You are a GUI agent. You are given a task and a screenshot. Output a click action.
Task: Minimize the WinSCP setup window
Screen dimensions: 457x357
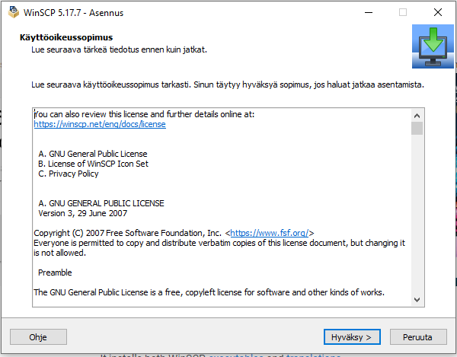pos(369,12)
